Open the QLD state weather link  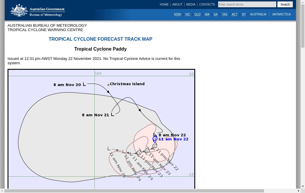[197, 15]
